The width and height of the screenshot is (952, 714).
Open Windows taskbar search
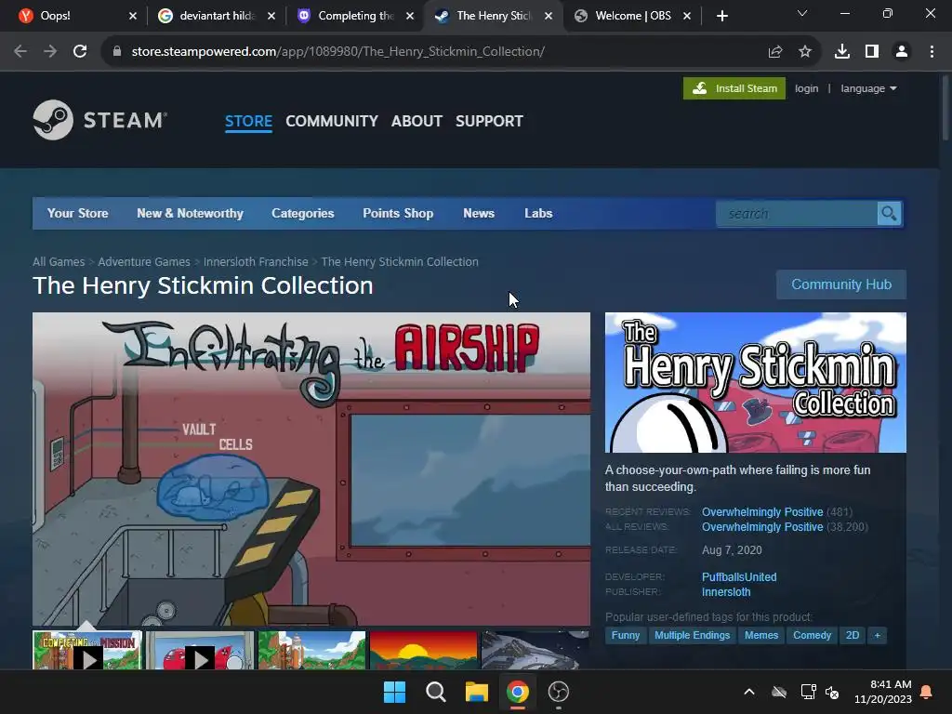[435, 692]
